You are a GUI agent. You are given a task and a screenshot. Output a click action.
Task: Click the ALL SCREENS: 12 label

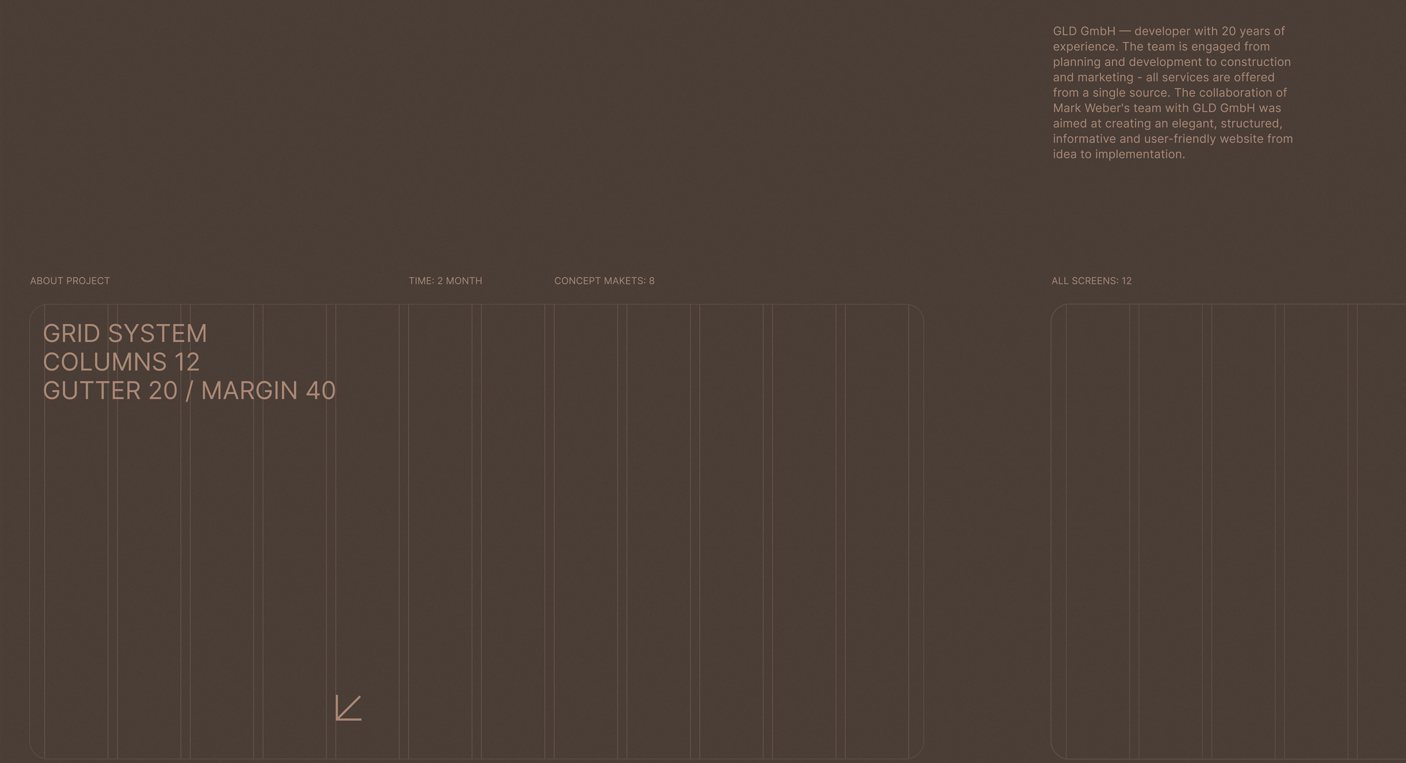1091,281
